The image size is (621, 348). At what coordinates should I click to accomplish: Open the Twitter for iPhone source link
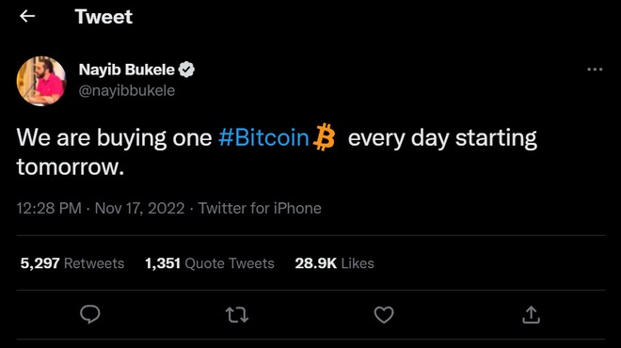tap(260, 208)
